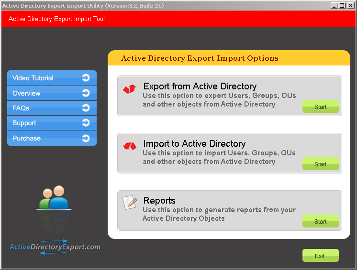This screenshot has width=357, height=270.
Task: Click the arrow icon beside Support
Action: pyautogui.click(x=86, y=123)
